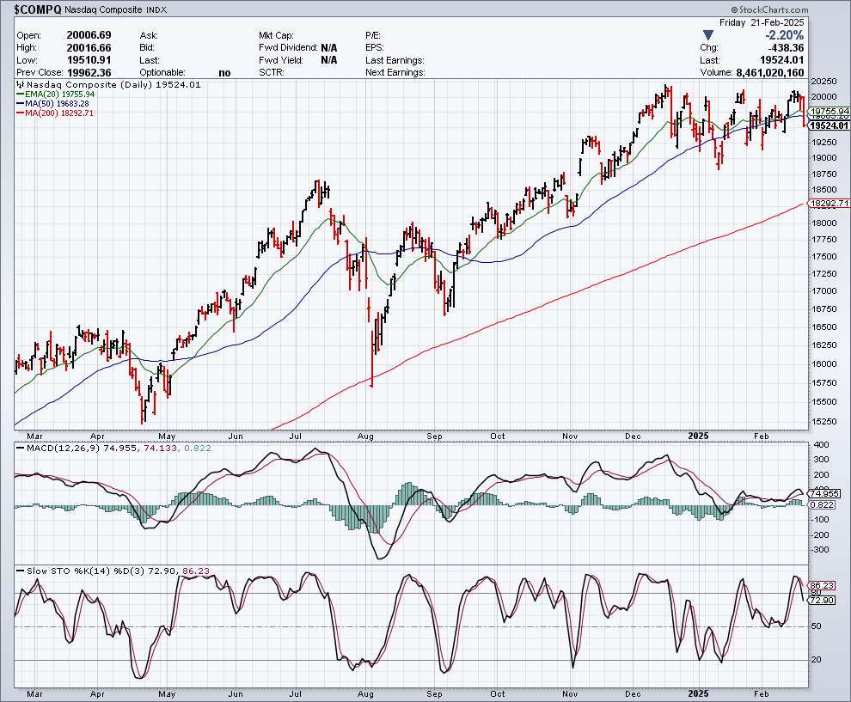This screenshot has height=702, width=851.
Task: Click the 15250 price axis label
Action: (x=823, y=421)
